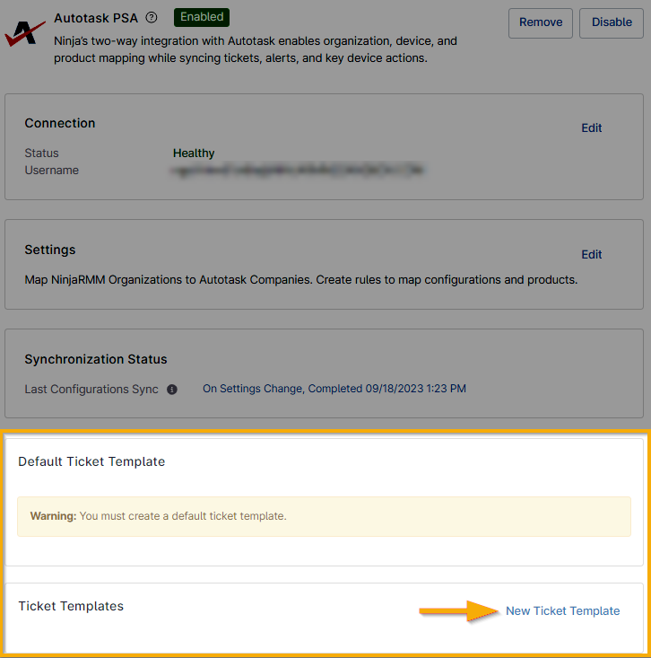The width and height of the screenshot is (651, 658).
Task: Open the help question mark beside Autotask PSA
Action: click(152, 17)
